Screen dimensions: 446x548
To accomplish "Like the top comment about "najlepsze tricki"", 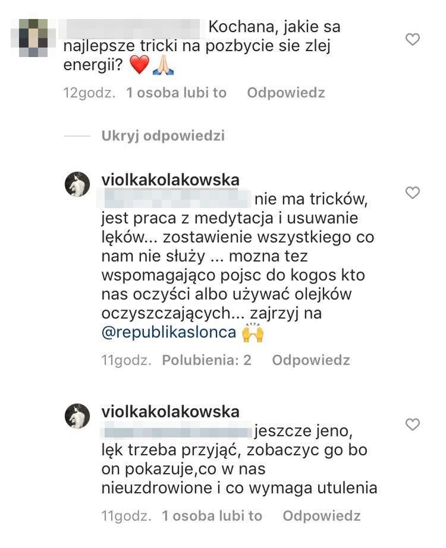I will coord(412,40).
